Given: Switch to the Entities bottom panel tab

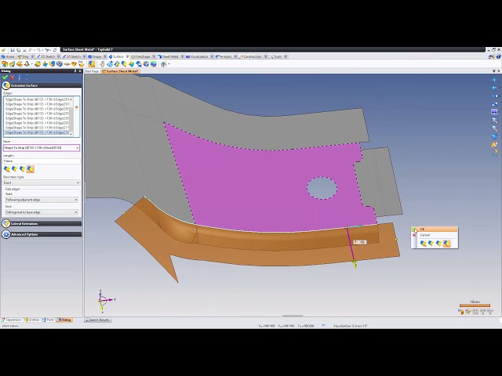Looking at the screenshot, I should (x=33, y=320).
